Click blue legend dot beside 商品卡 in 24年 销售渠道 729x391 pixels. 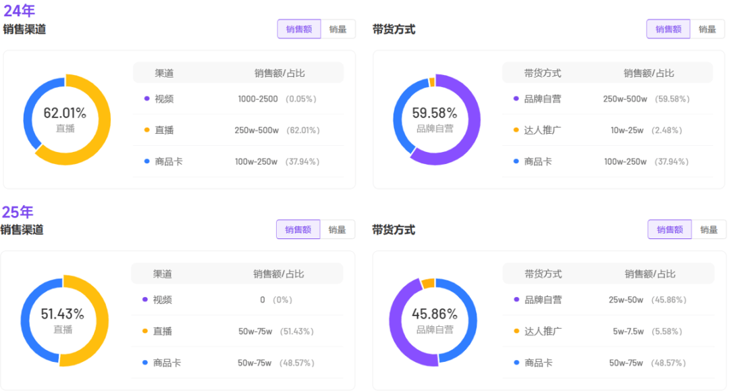(x=147, y=161)
